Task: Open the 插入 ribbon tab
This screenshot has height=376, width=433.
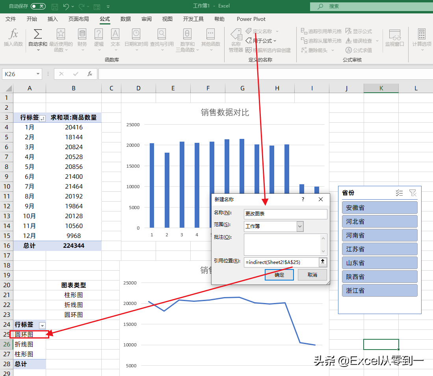Action: tap(52, 19)
